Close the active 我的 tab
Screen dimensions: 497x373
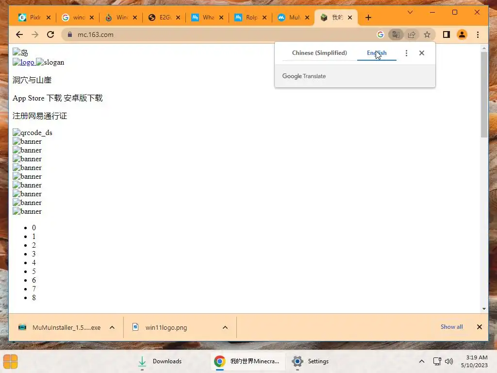tap(350, 17)
